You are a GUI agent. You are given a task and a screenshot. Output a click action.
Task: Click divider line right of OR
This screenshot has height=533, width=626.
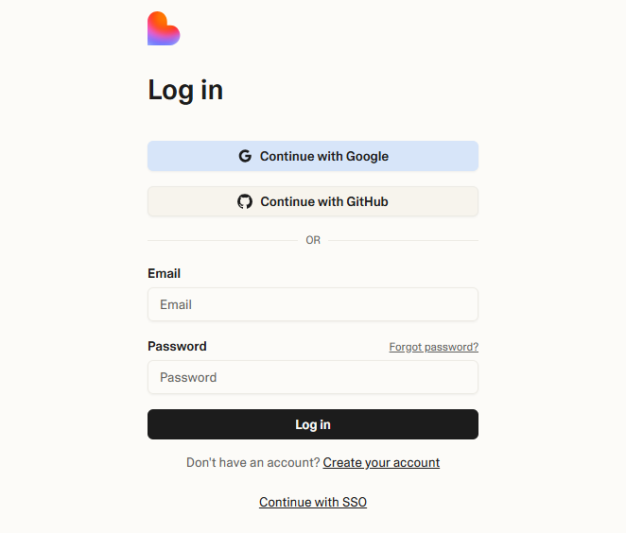(403, 241)
